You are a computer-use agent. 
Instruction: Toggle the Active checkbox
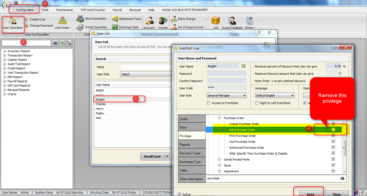(x=179, y=194)
